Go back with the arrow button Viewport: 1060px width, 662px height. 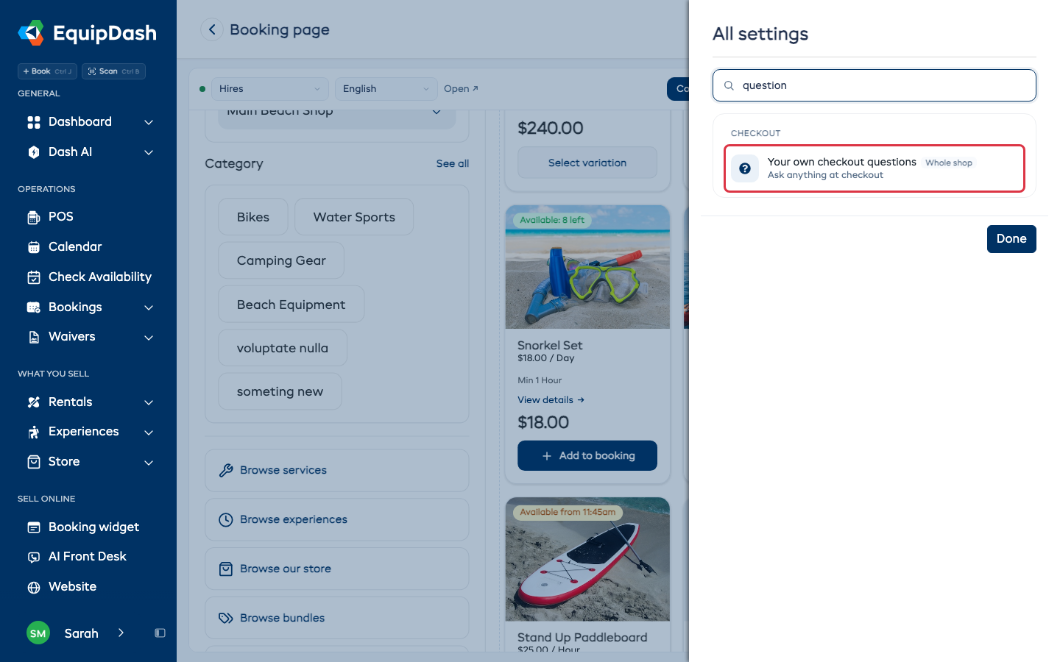[212, 29]
